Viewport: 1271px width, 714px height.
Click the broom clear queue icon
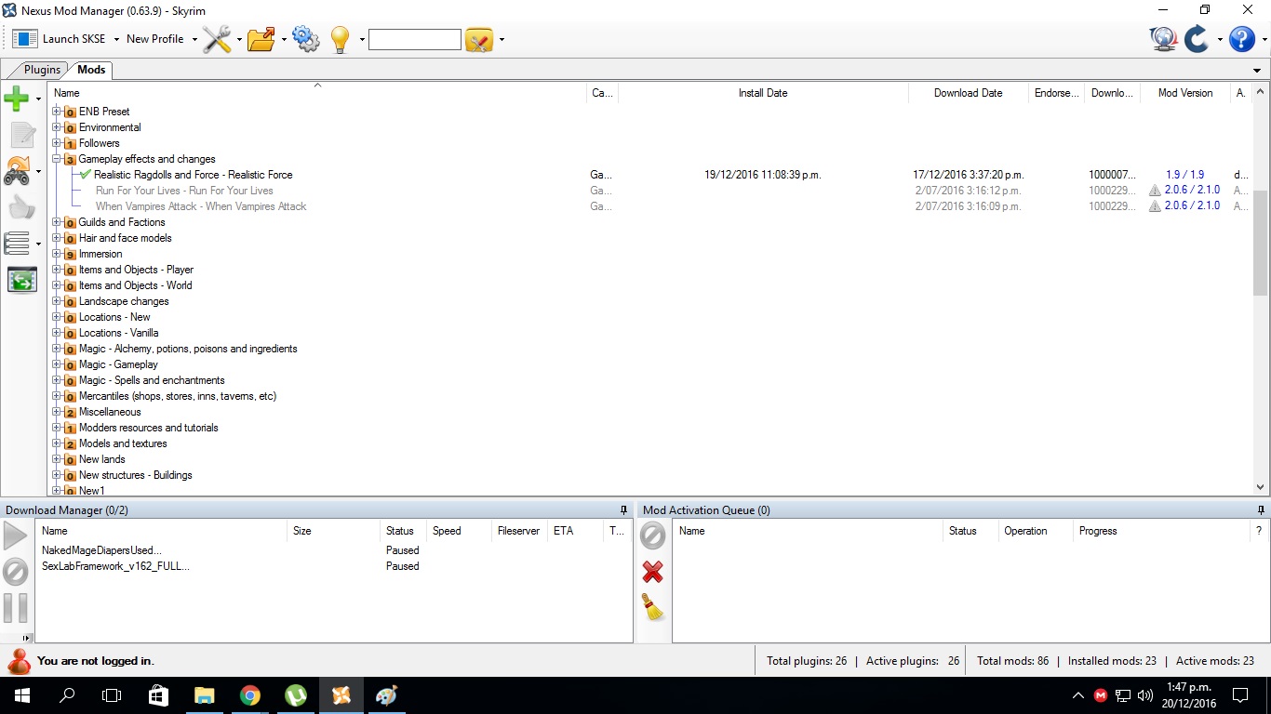tap(653, 607)
